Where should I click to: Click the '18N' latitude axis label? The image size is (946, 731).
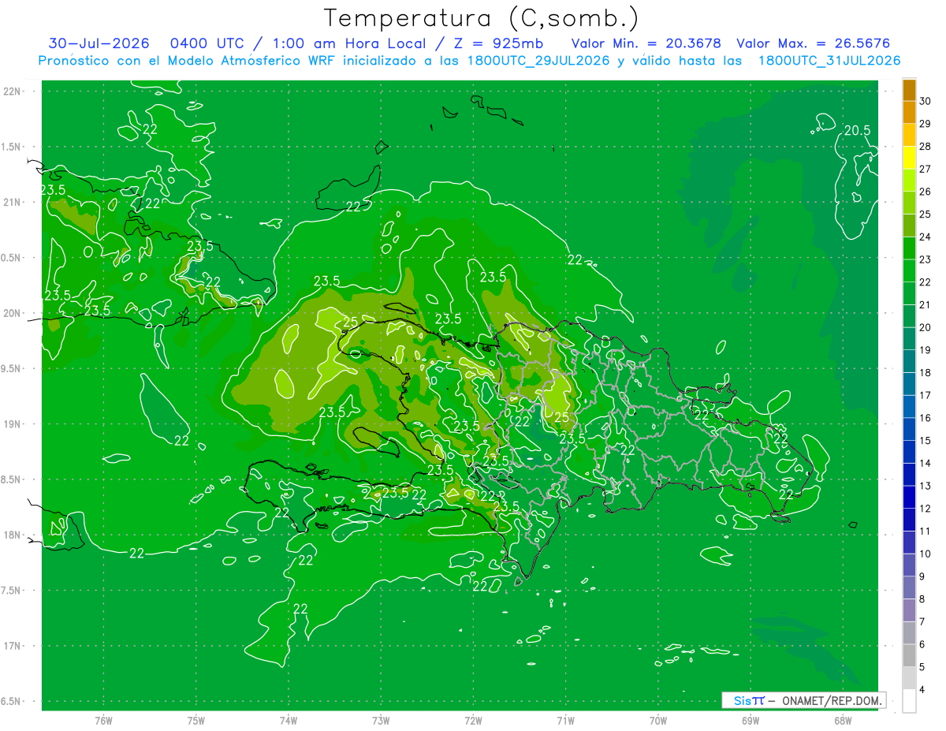pos(13,535)
